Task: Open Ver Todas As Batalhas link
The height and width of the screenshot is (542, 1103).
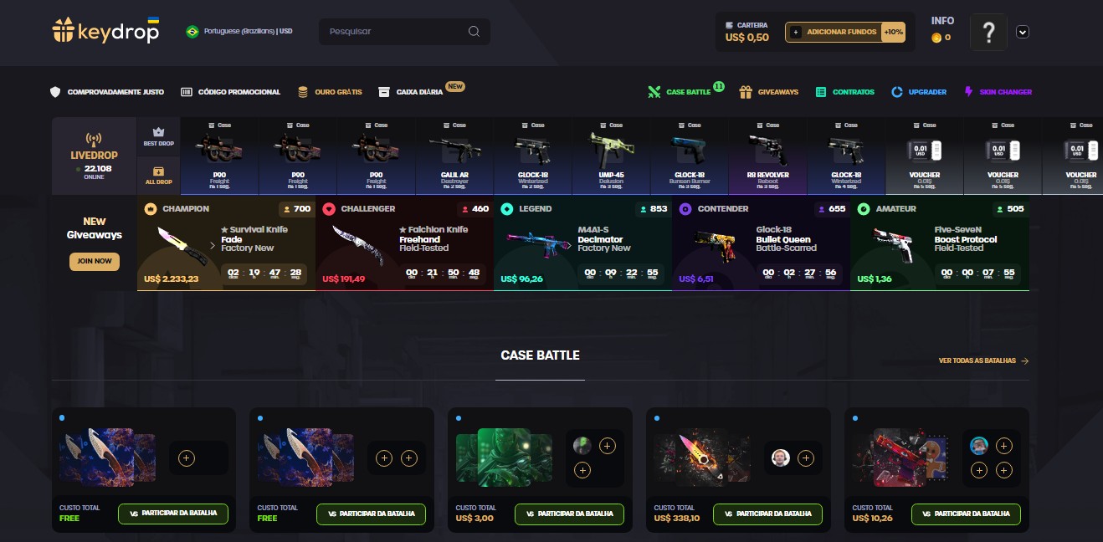Action: pyautogui.click(x=984, y=361)
